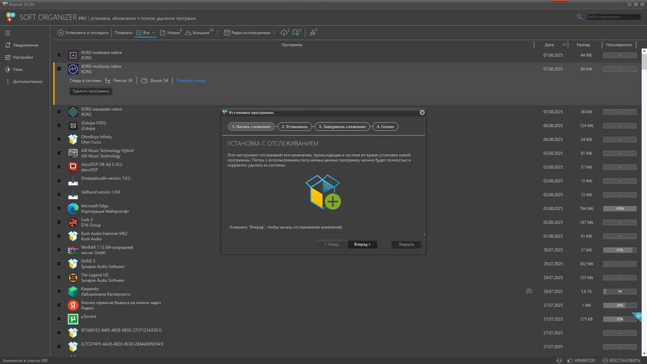Click KORG wavestate native icon
Image resolution: width=647 pixels, height=364 pixels.
click(x=73, y=112)
